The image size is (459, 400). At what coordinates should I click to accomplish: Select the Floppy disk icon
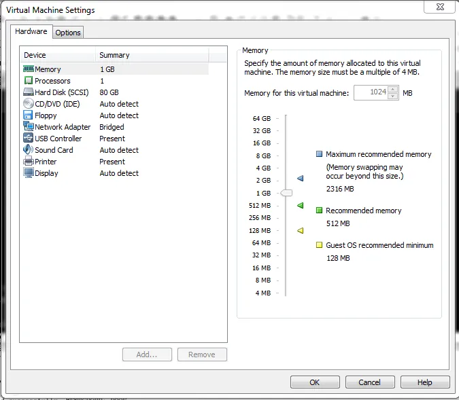click(28, 115)
